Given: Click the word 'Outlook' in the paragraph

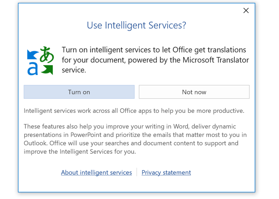Looking at the screenshot, I should click(x=35, y=143).
